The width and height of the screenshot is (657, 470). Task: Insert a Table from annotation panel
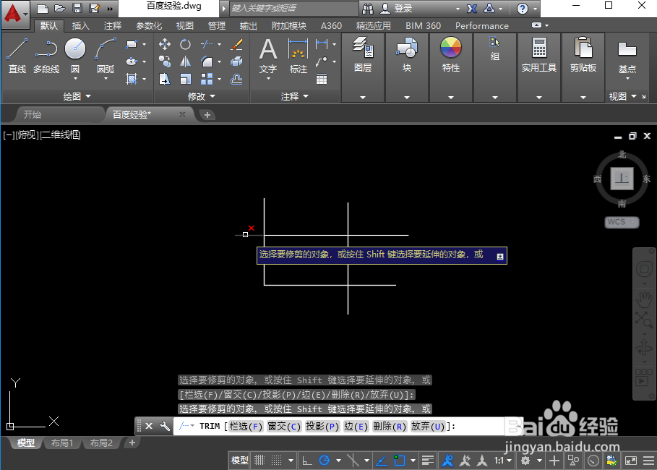[x=322, y=80]
